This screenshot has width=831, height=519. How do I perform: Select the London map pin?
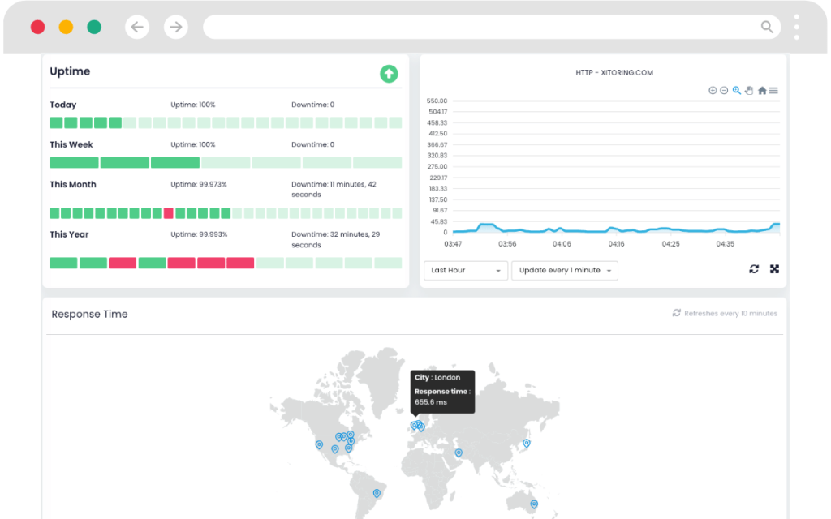pyautogui.click(x=416, y=426)
